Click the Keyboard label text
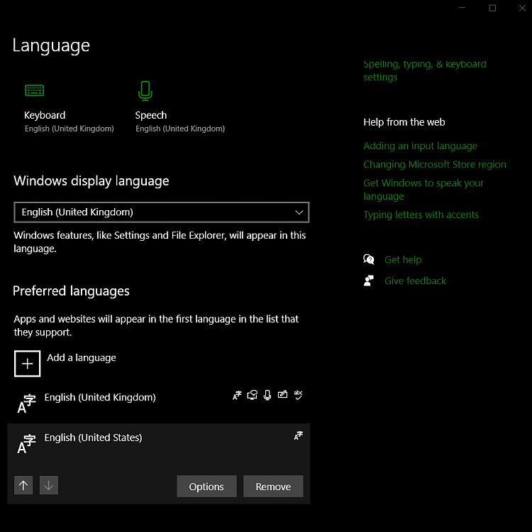 (x=45, y=115)
